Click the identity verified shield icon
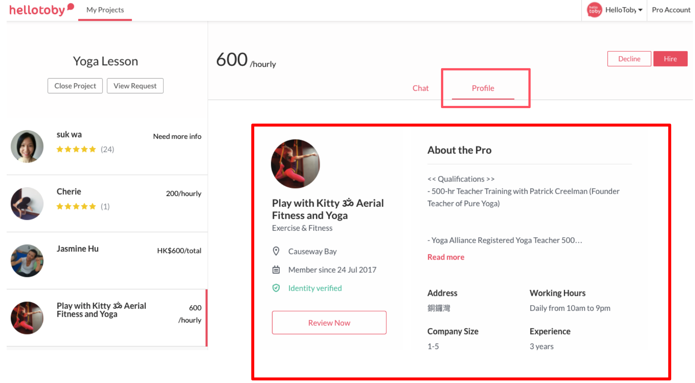Viewport: 695px width, 383px height. [276, 288]
